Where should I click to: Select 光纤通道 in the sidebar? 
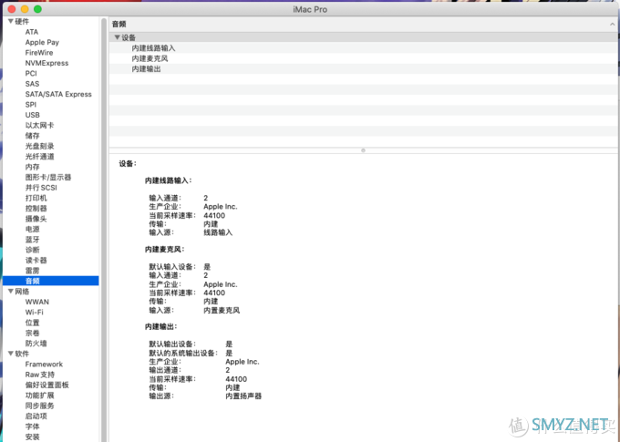click(39, 156)
